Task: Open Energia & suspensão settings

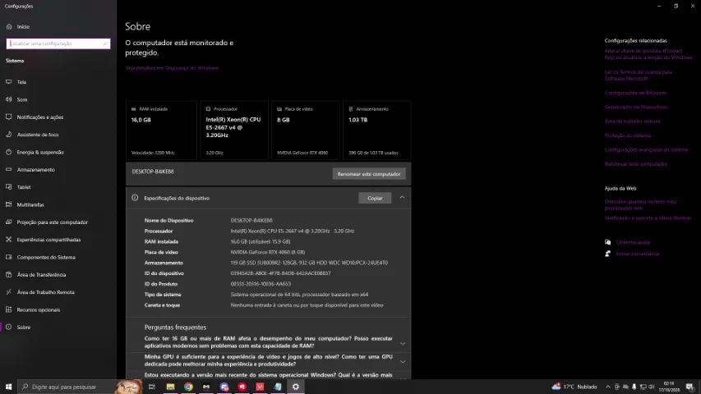Action: 58,153
